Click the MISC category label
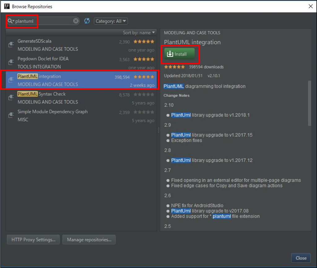The image size is (317, 268). pos(23,120)
